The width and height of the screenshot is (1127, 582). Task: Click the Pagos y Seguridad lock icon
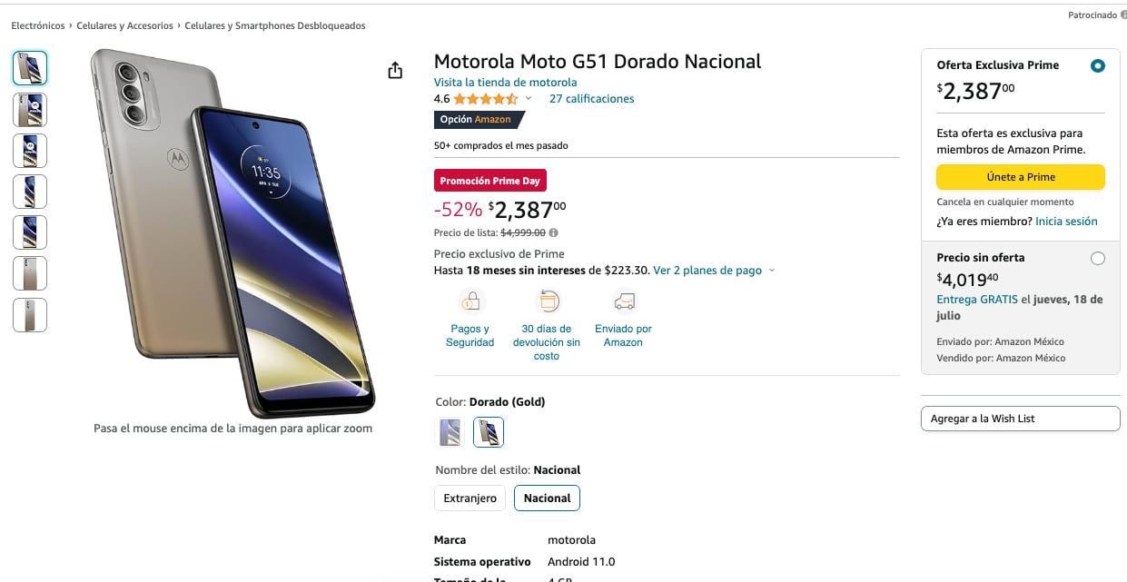[470, 301]
